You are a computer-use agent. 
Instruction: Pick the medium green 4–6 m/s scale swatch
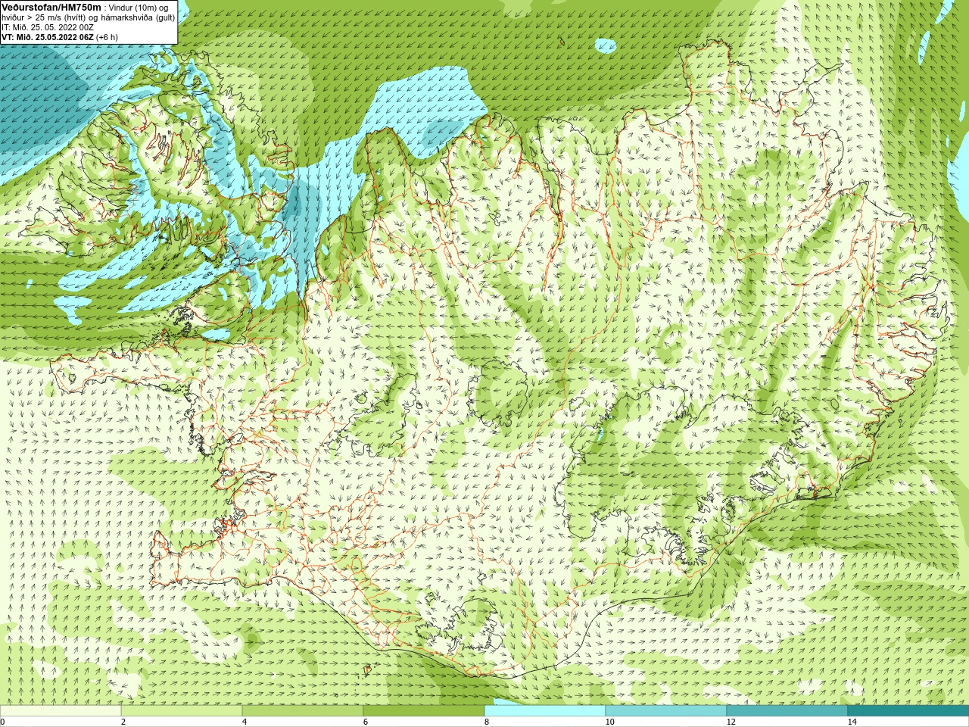coord(303,711)
